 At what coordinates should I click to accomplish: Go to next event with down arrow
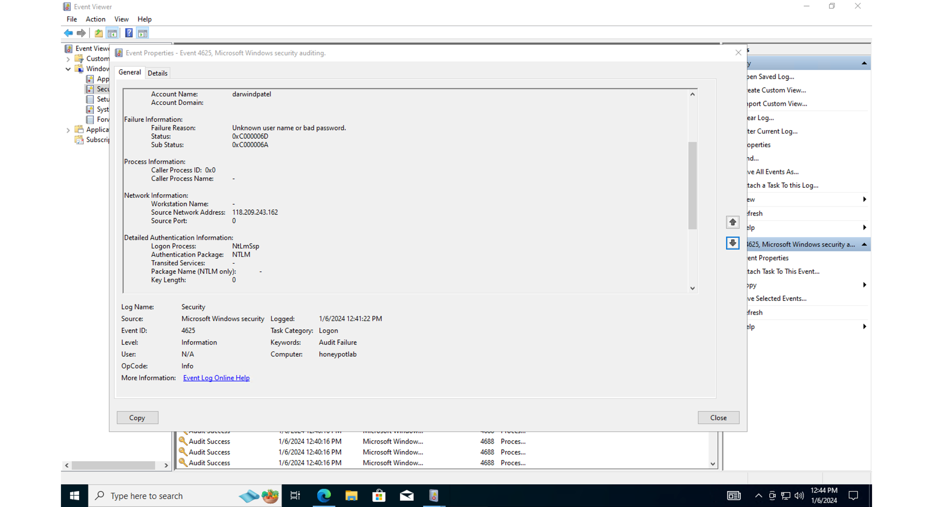732,243
